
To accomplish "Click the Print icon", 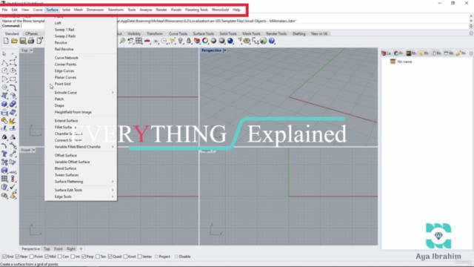I will (31, 41).
